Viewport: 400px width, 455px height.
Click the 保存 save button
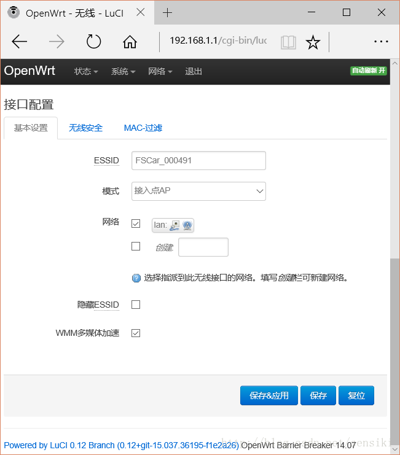(318, 395)
